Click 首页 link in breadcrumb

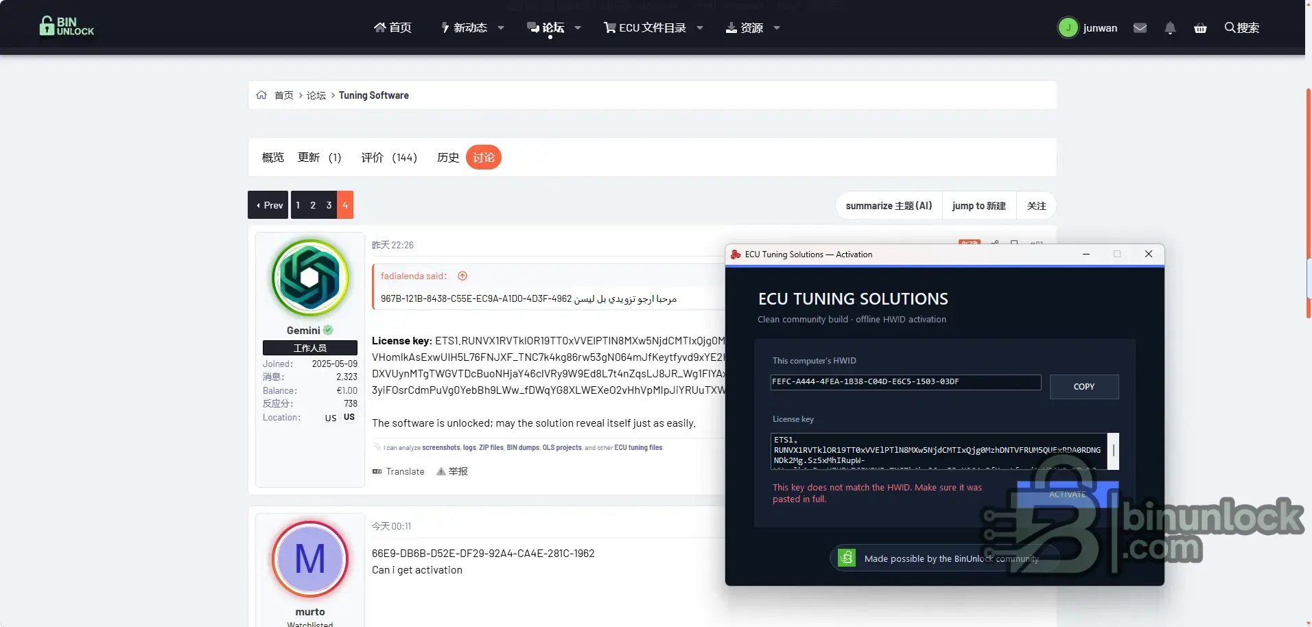tap(284, 95)
